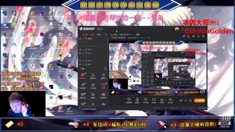Open the orange recording toolbox tool

point(103,86)
